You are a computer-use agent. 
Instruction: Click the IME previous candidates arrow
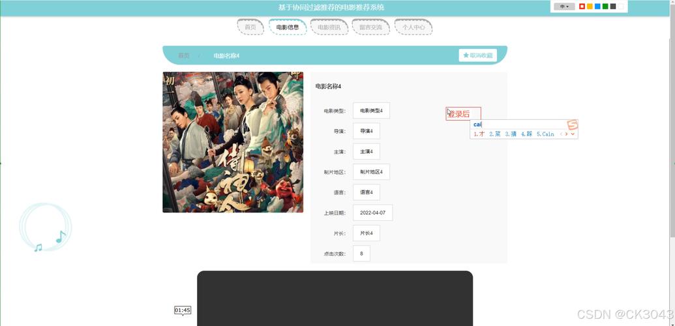point(561,134)
